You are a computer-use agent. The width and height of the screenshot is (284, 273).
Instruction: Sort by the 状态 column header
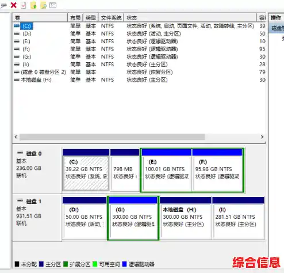pyautogui.click(x=190, y=18)
